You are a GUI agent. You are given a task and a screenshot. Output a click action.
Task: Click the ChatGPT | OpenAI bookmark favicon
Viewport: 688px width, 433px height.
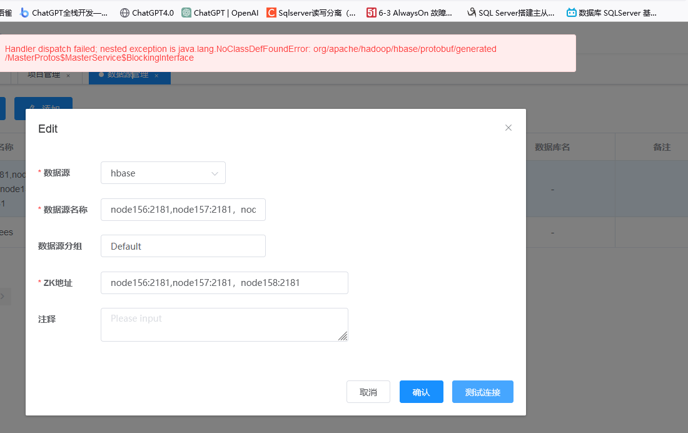pos(186,13)
